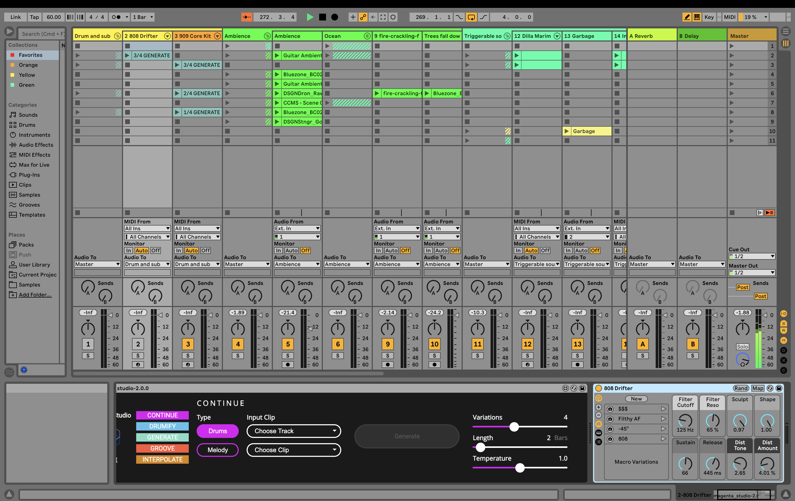Image resolution: width=795 pixels, height=501 pixels.
Task: Adjust the Temperature slider handle
Action: (x=520, y=468)
